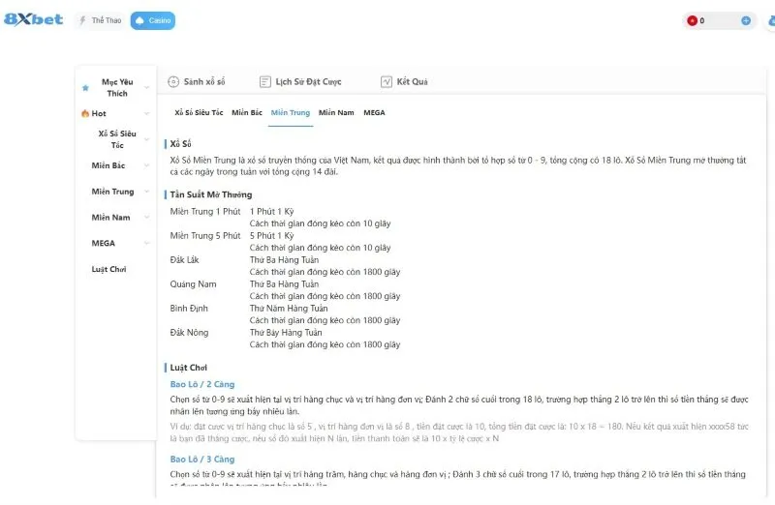Viewport: 775px width, 505px height.
Task: Expand the Miền Trung sidebar chevron
Action: pos(147,192)
